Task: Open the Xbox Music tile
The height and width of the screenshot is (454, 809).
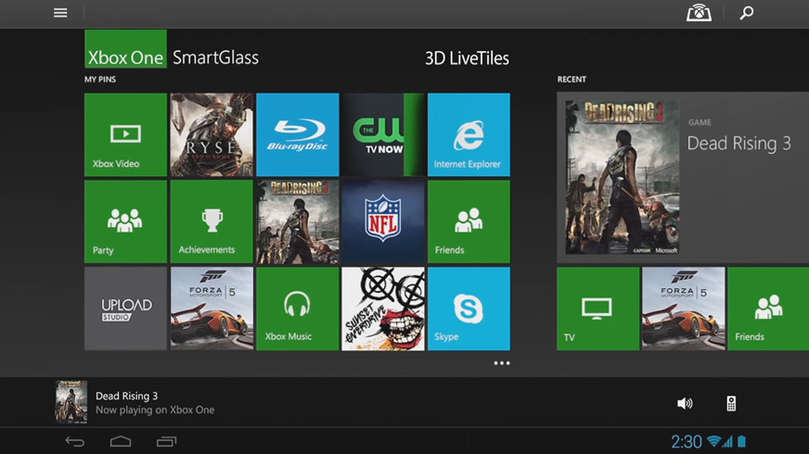Action: (298, 309)
